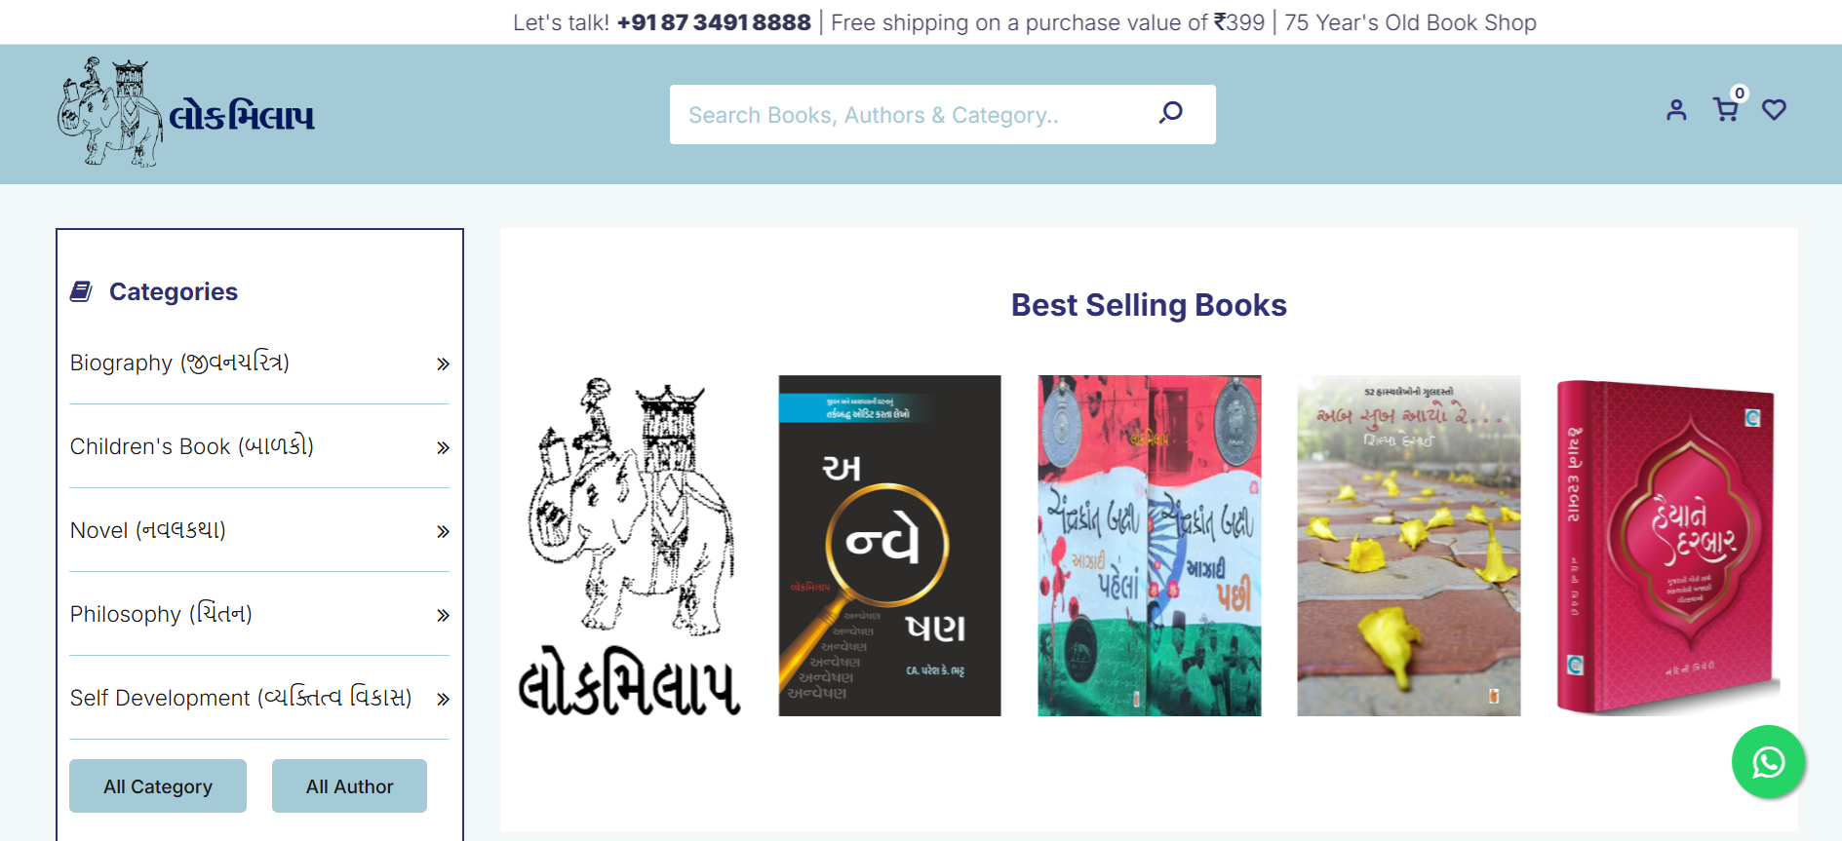Click the Categories book icon
The height and width of the screenshot is (841, 1842).
coord(81,291)
